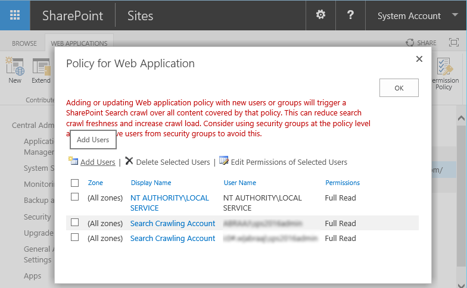Click the Add Users icon in dialog
Viewport: 467px width, 288px height.
[x=73, y=161]
